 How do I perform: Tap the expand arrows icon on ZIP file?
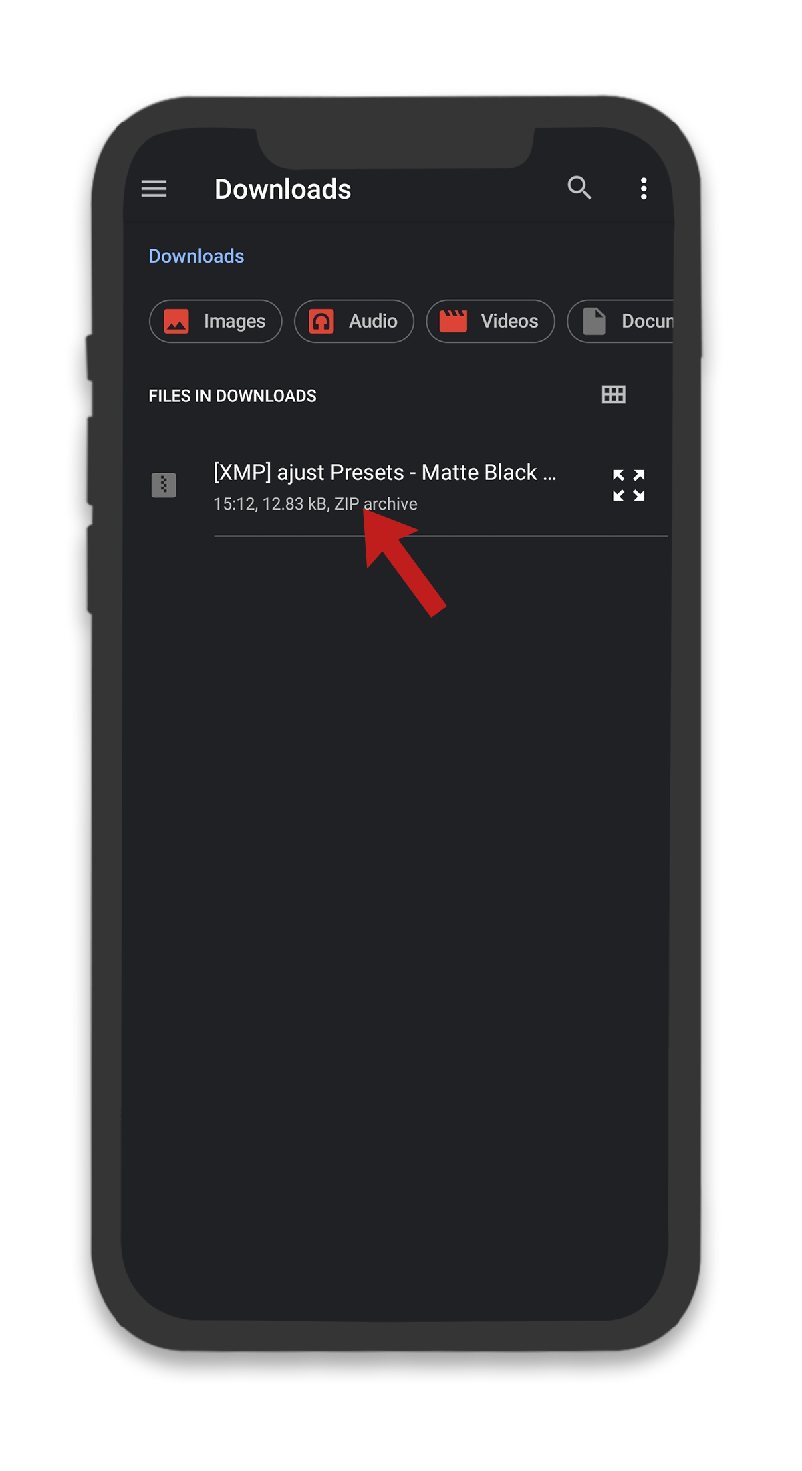pos(628,485)
